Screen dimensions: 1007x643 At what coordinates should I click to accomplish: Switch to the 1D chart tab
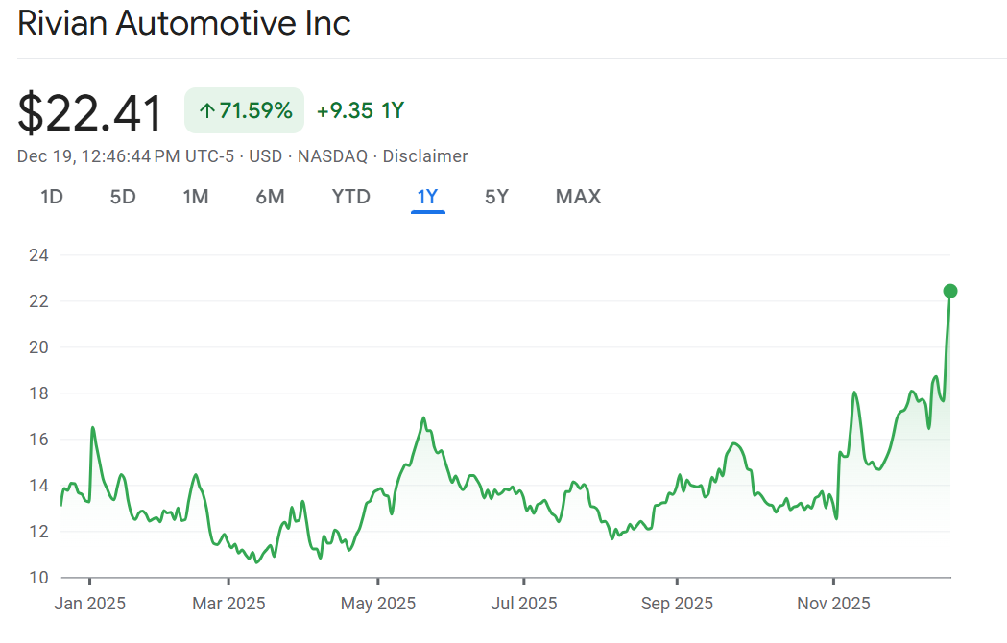[52, 197]
